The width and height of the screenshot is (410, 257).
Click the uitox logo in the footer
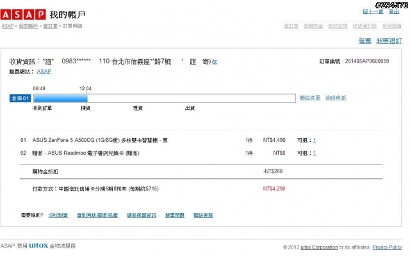38,245
